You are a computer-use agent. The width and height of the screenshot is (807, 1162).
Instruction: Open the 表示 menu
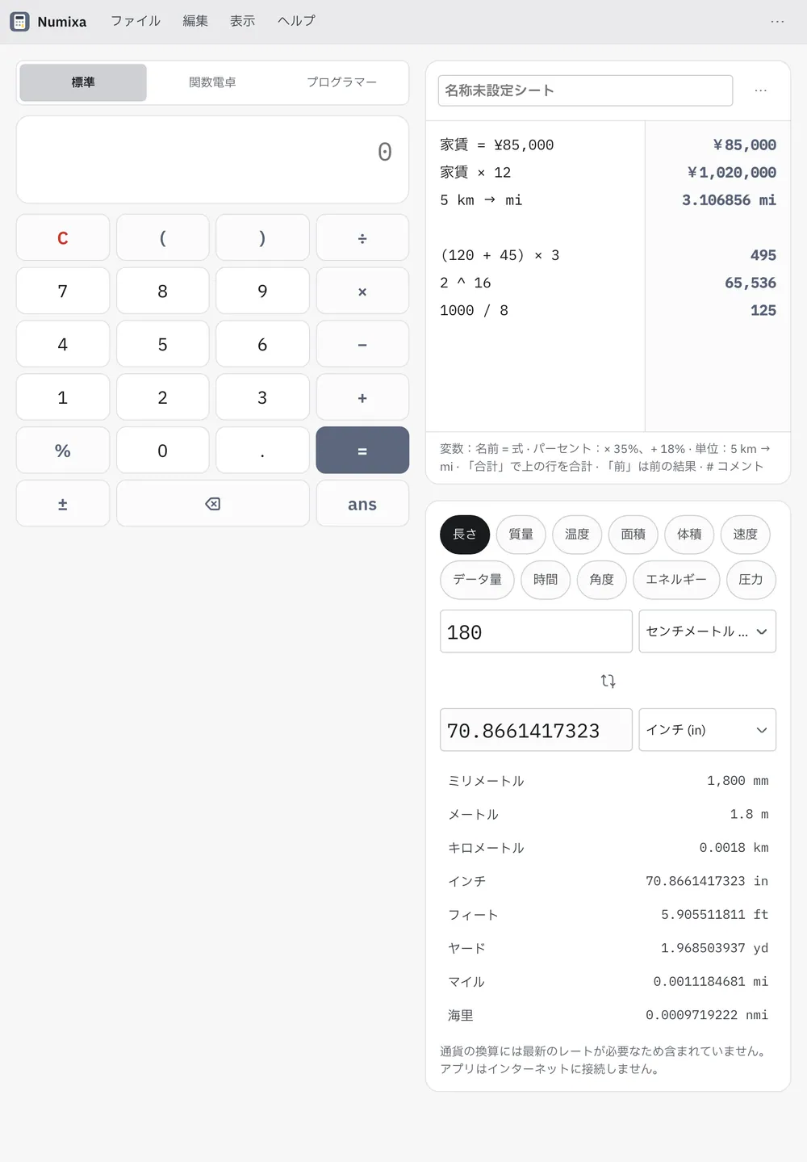tap(243, 21)
